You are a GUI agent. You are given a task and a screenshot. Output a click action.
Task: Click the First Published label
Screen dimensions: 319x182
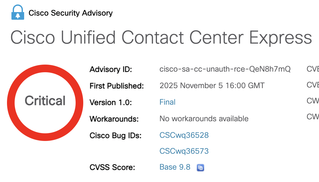[x=117, y=86]
